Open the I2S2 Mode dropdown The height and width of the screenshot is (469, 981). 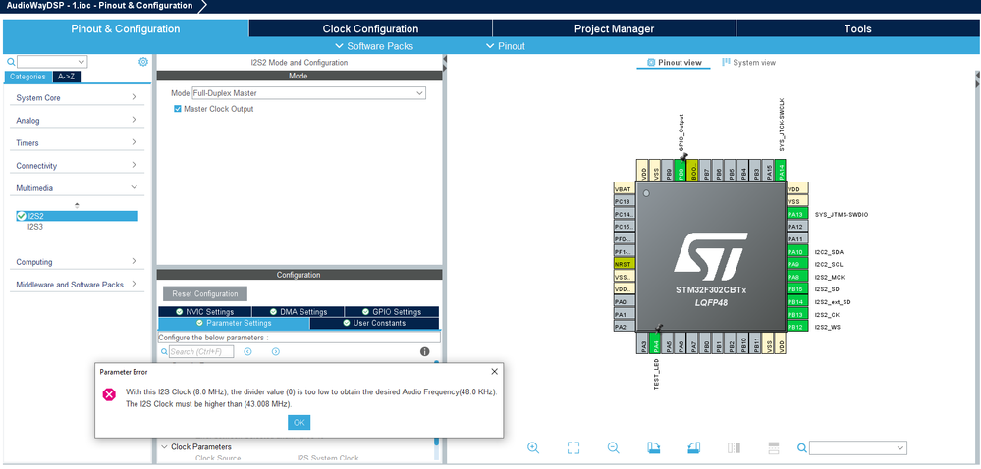pyautogui.click(x=308, y=93)
